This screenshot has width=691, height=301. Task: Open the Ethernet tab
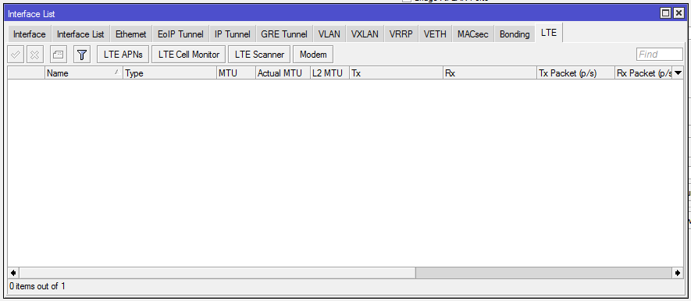[x=131, y=34]
